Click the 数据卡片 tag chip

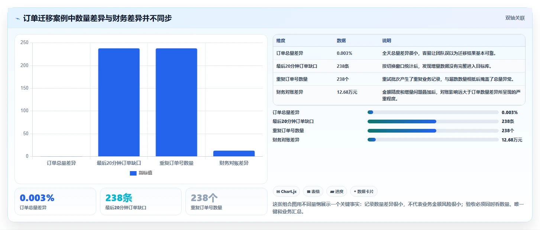(364, 191)
